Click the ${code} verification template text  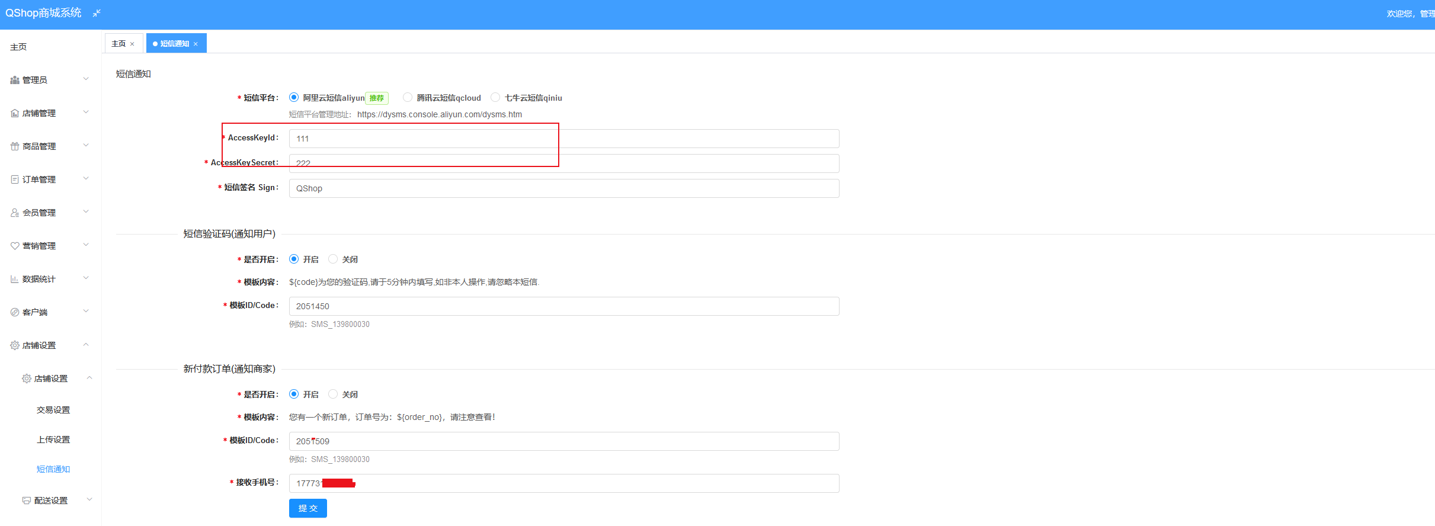coord(414,282)
